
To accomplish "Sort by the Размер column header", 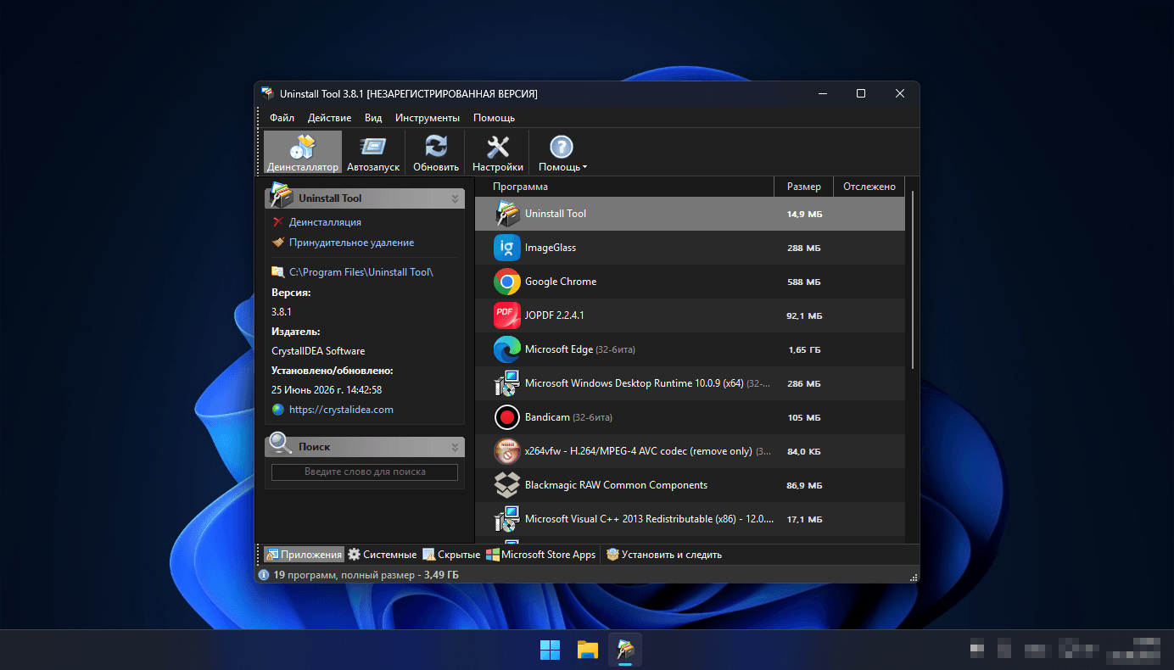I will [x=803, y=187].
